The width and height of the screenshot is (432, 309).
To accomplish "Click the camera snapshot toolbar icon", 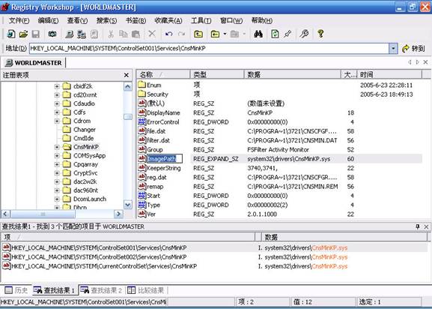I will click(52, 34).
